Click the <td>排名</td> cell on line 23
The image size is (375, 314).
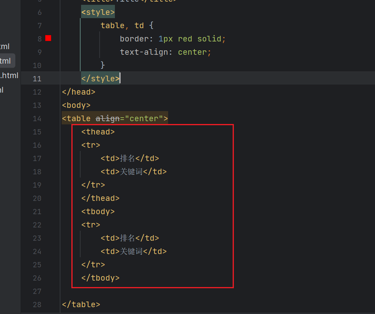pyautogui.click(x=130, y=238)
